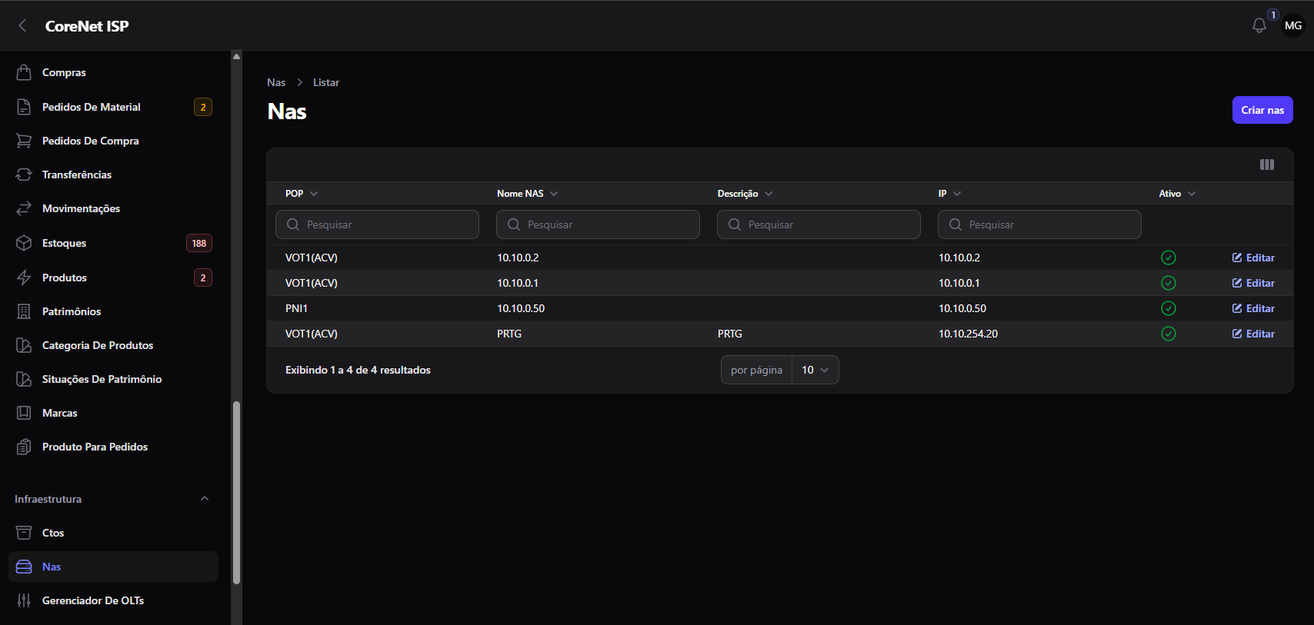Open Gerenciador De OLTs sliders icon
Viewport: 1314px width, 625px height.
coord(24,600)
